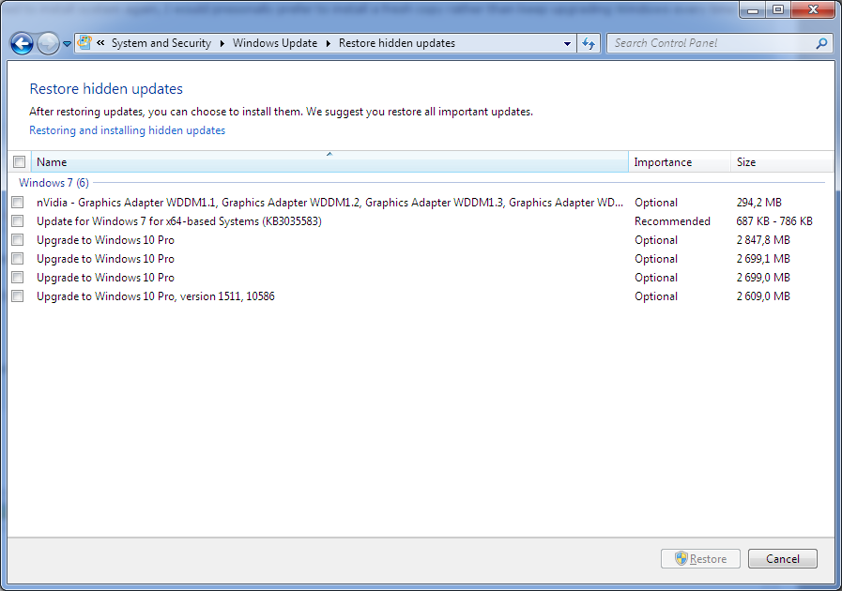Maximize the Control Panel window
This screenshot has height=591, width=842.
[778, 9]
